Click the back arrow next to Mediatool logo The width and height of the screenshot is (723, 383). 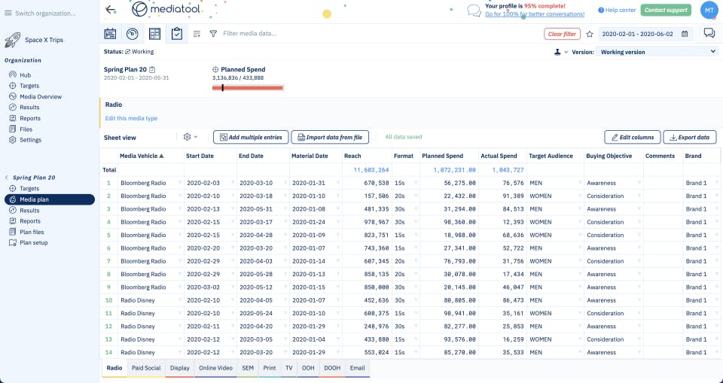[111, 10]
